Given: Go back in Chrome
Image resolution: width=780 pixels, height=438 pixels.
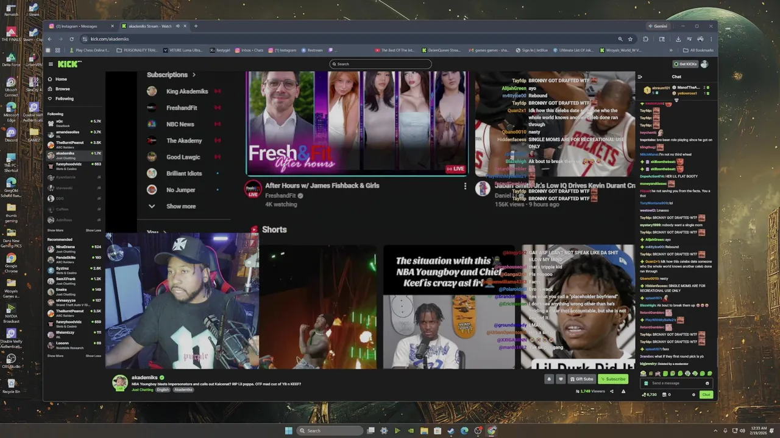Looking at the screenshot, I should (x=49, y=39).
